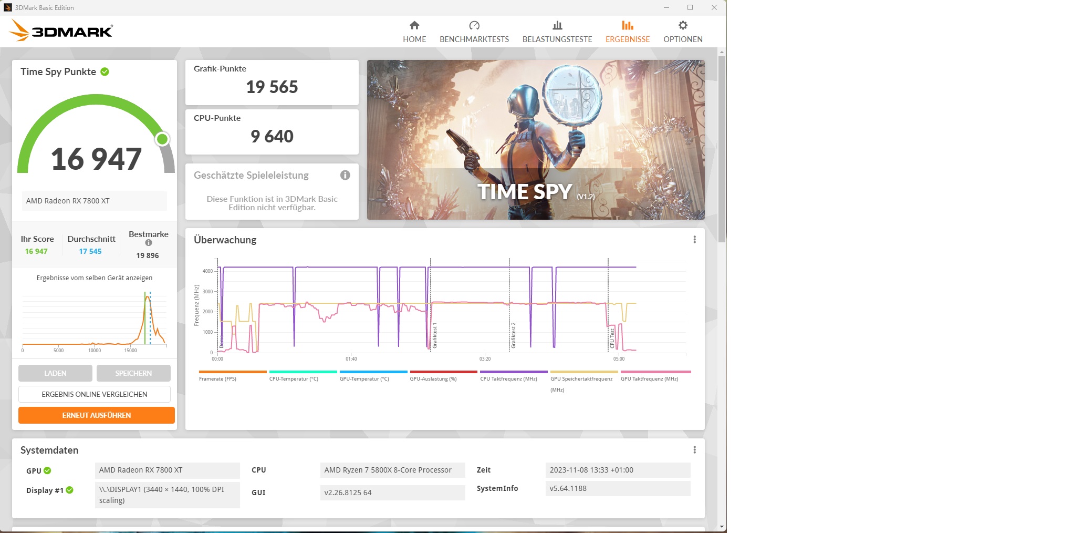Click the 3DMark logo

click(61, 30)
